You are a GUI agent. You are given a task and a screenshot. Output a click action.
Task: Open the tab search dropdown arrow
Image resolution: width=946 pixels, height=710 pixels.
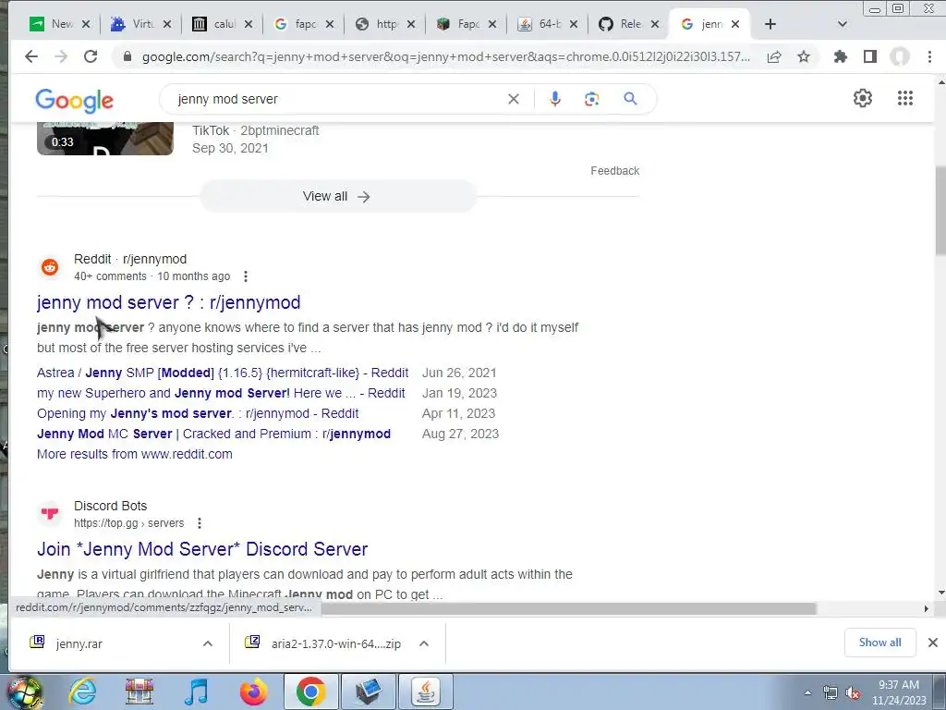pyautogui.click(x=843, y=24)
